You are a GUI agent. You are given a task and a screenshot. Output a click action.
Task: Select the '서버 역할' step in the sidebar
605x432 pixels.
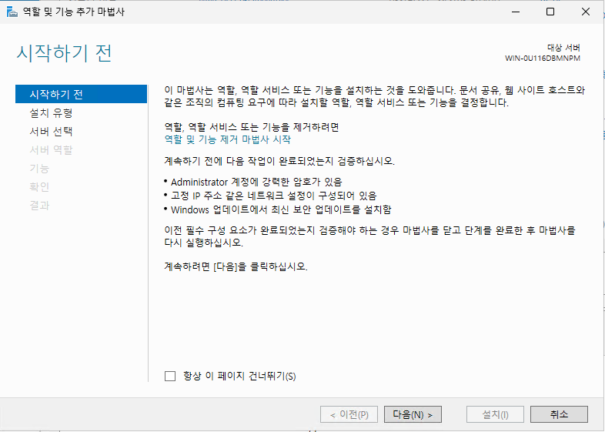pyautogui.click(x=51, y=150)
